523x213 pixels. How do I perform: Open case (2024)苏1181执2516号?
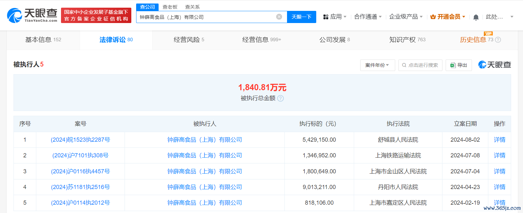pyautogui.click(x=80, y=187)
